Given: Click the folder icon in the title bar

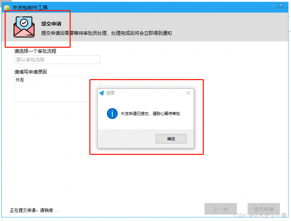Looking at the screenshot, I should click(7, 8).
